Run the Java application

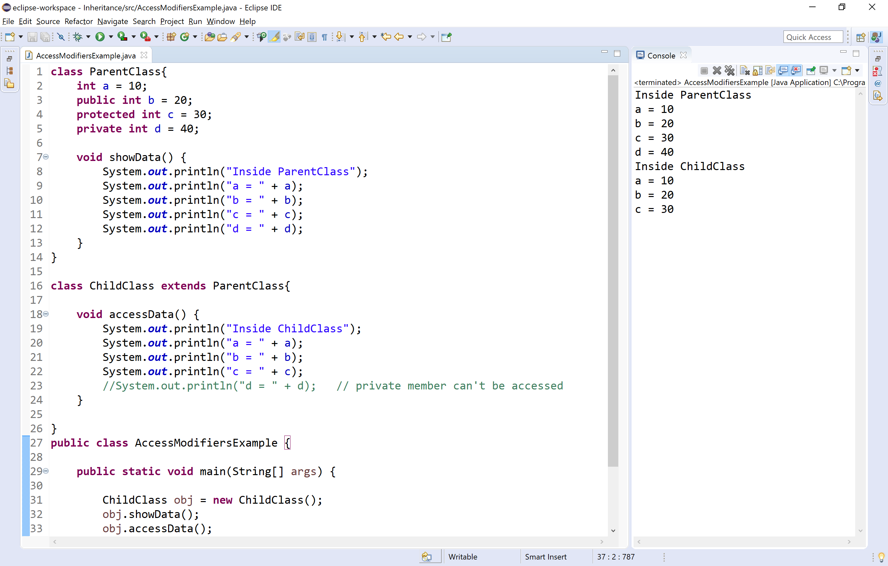pyautogui.click(x=100, y=37)
